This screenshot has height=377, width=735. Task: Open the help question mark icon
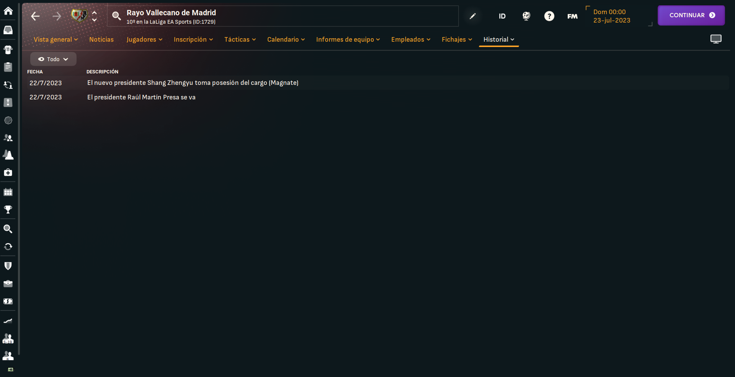click(549, 16)
